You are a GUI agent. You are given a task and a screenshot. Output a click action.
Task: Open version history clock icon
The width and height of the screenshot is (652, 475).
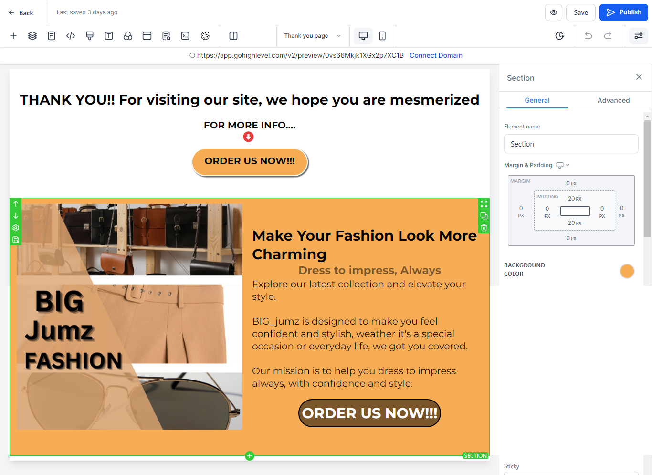click(560, 36)
